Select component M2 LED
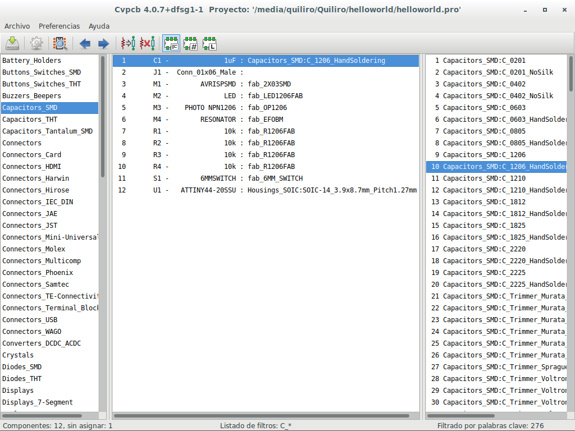575x431 pixels. (x=266, y=95)
